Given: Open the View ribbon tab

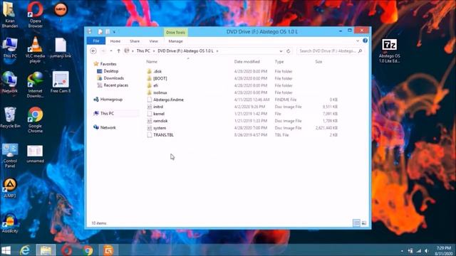Looking at the screenshot, I should click(154, 41).
